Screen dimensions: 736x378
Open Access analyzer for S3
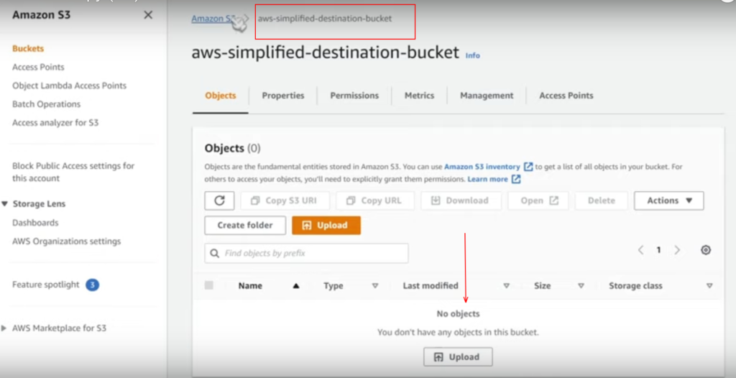click(x=55, y=123)
